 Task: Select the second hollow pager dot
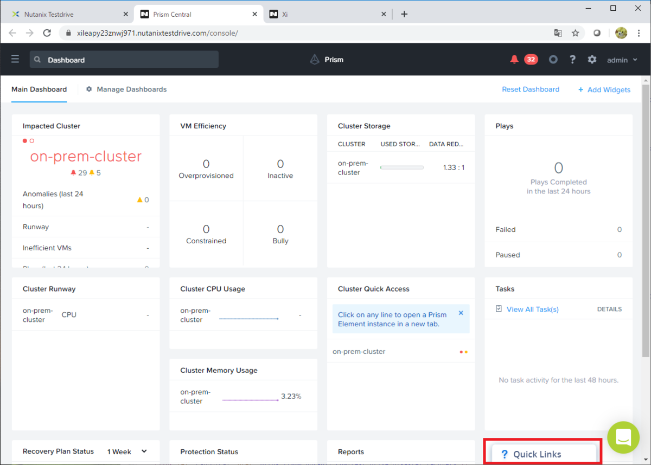click(x=32, y=141)
